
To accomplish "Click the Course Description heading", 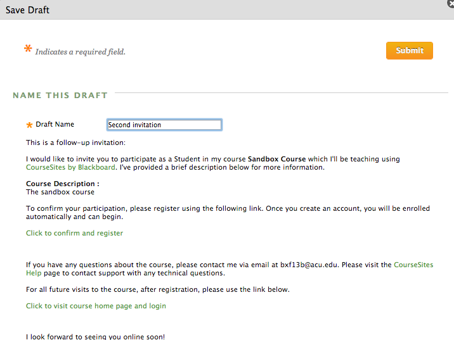I will tap(62, 184).
